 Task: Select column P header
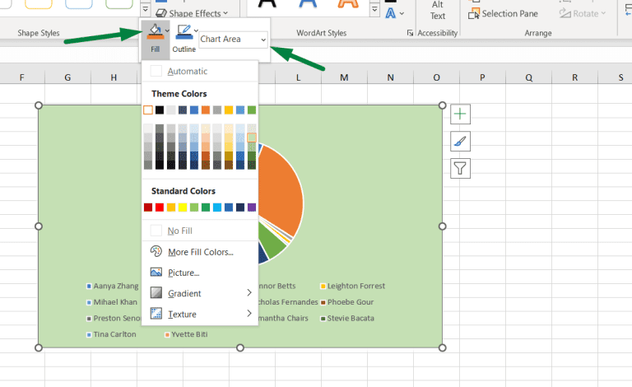[482, 77]
